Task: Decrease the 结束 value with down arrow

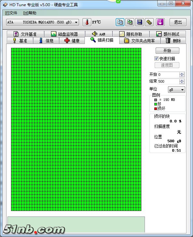Action: click(x=182, y=83)
